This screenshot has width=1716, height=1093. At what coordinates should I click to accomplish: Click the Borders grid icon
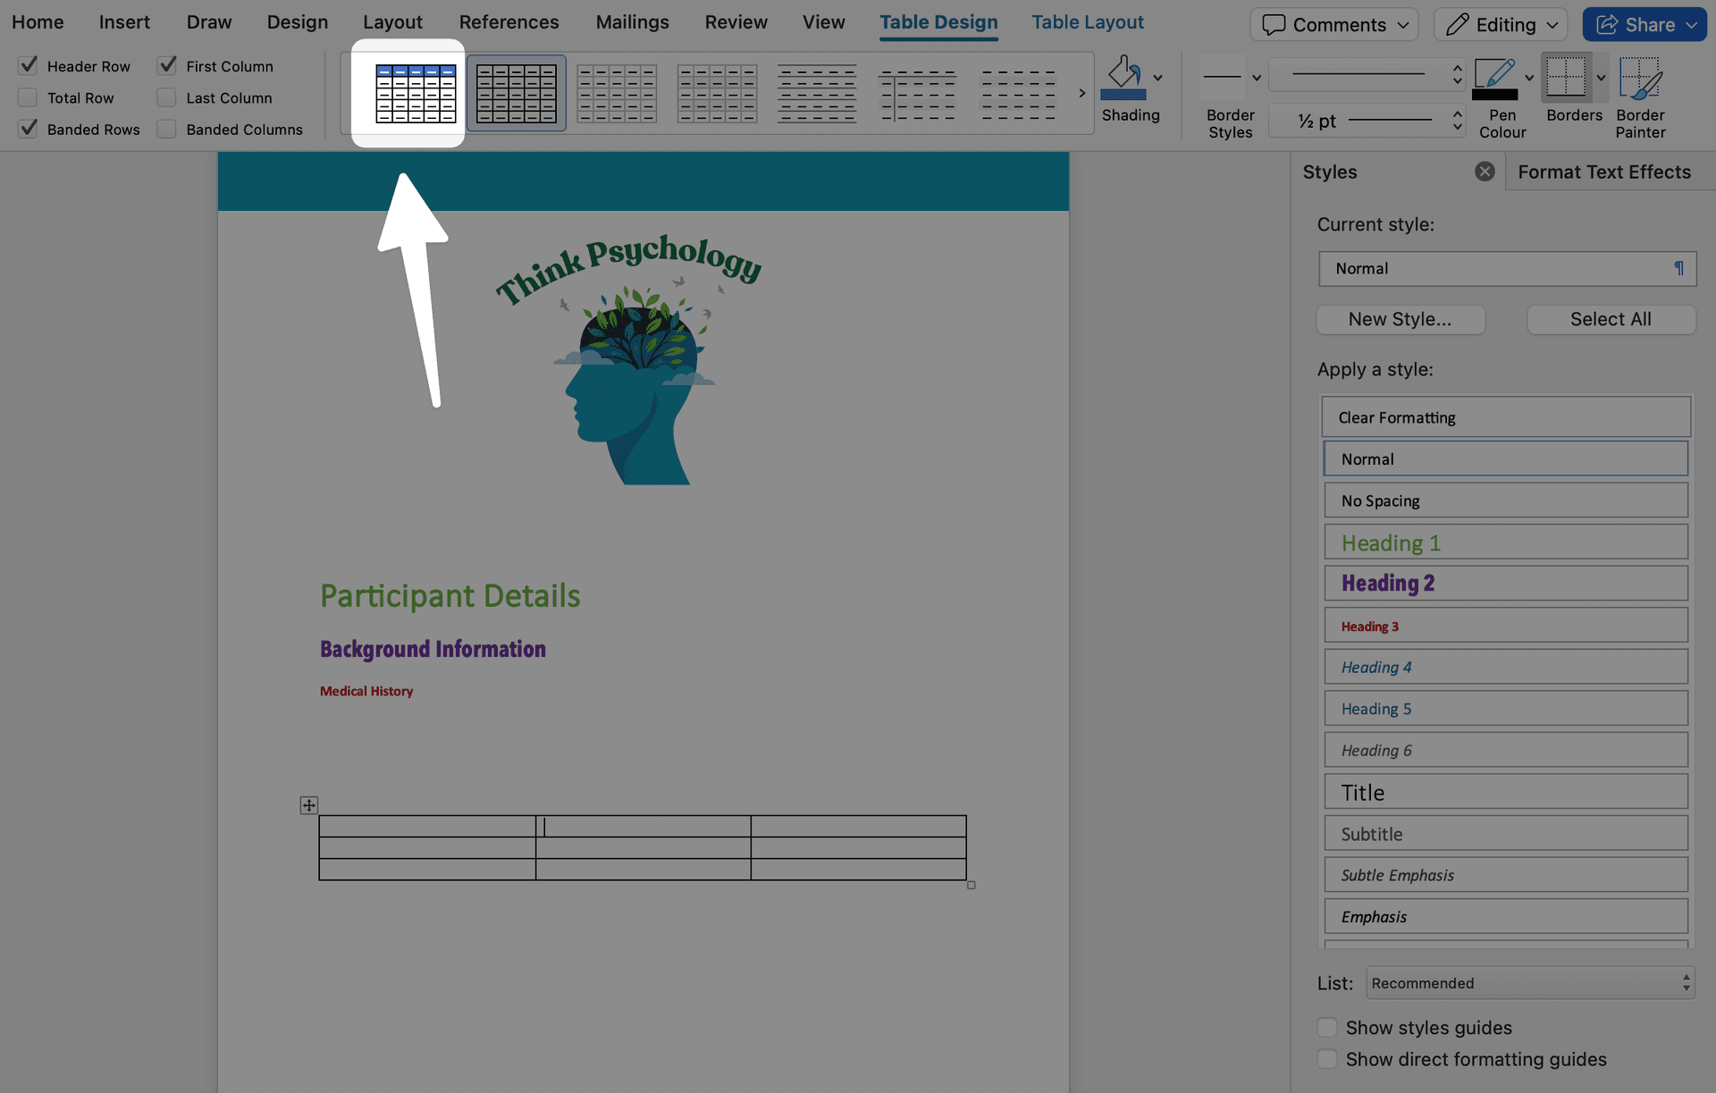(1566, 77)
